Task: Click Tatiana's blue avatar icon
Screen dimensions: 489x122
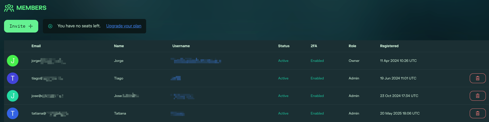Action: click(x=13, y=113)
